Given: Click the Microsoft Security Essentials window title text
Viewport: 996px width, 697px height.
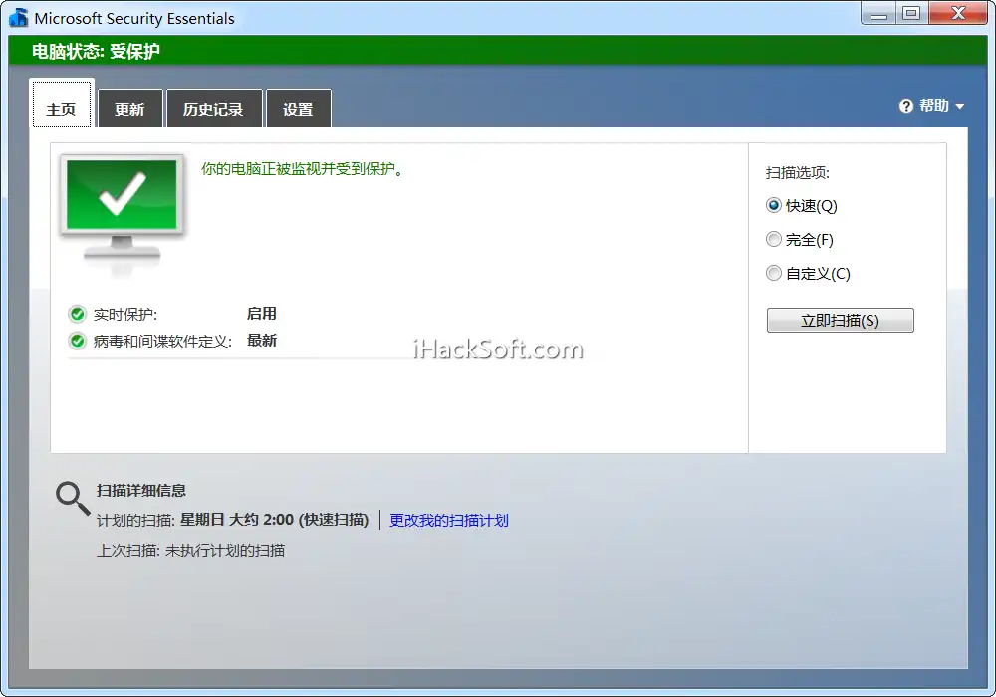Looking at the screenshot, I should (134, 18).
